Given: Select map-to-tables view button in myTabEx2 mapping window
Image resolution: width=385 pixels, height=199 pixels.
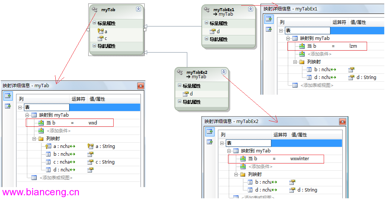Looking at the screenshot, I should pos(210,132).
